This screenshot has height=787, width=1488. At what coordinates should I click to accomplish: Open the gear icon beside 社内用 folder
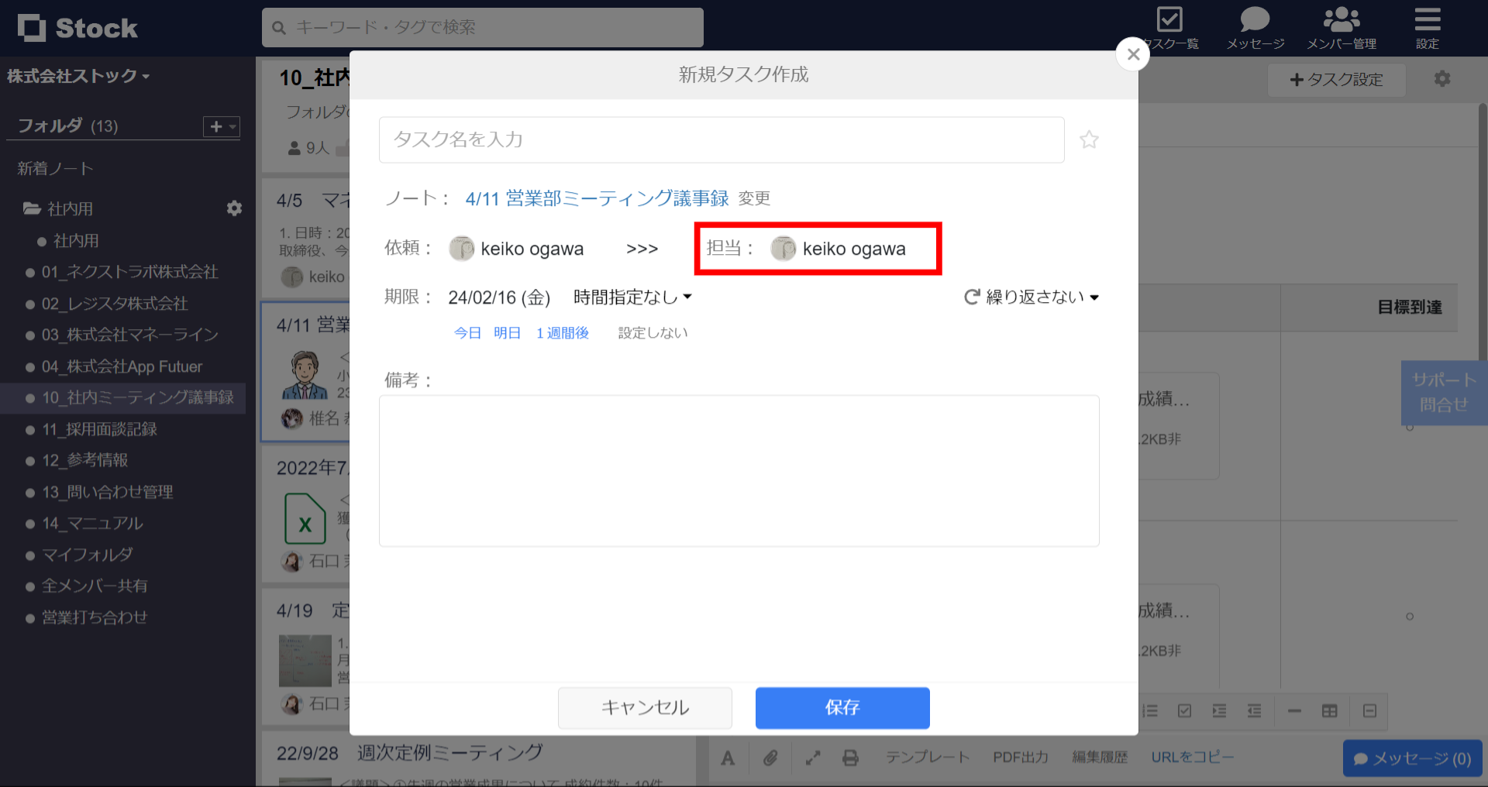[x=234, y=208]
